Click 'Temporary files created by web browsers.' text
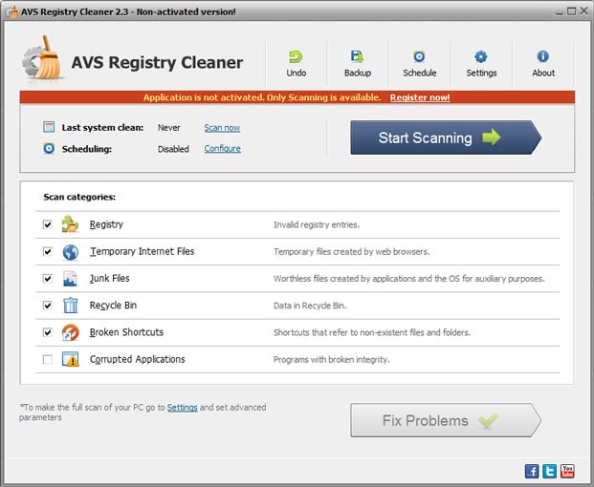Image resolution: width=594 pixels, height=487 pixels. click(x=352, y=252)
